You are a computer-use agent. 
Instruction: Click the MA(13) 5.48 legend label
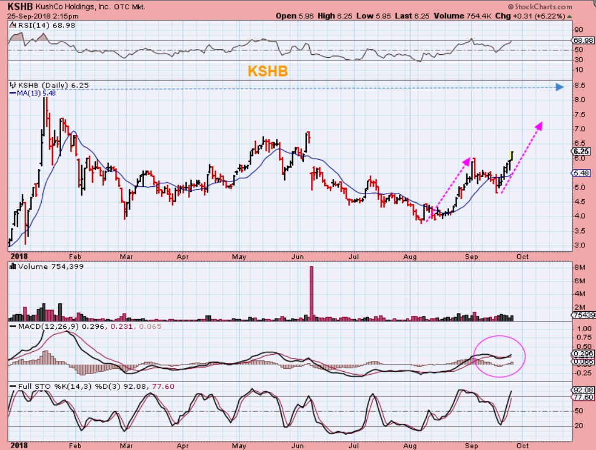pyautogui.click(x=36, y=93)
